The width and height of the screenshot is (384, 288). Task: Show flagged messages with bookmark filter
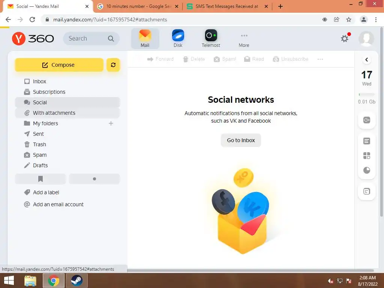[x=40, y=179]
